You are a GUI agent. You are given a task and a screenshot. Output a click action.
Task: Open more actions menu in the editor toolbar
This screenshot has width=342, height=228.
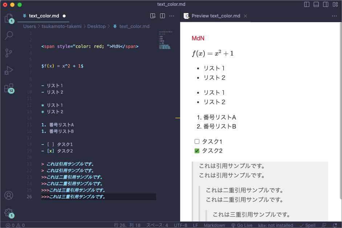point(171,16)
